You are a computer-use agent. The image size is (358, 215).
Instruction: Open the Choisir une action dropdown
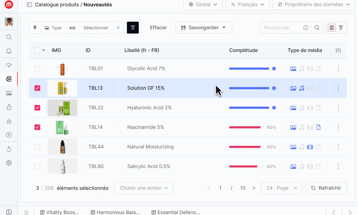pos(144,188)
